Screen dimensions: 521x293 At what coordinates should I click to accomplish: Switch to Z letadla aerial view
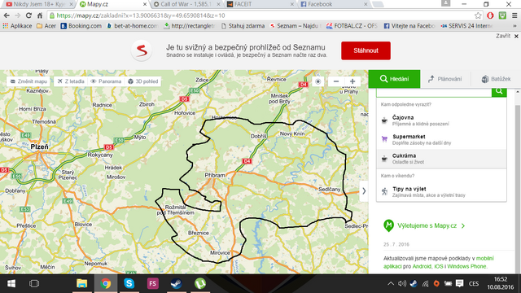pos(71,81)
